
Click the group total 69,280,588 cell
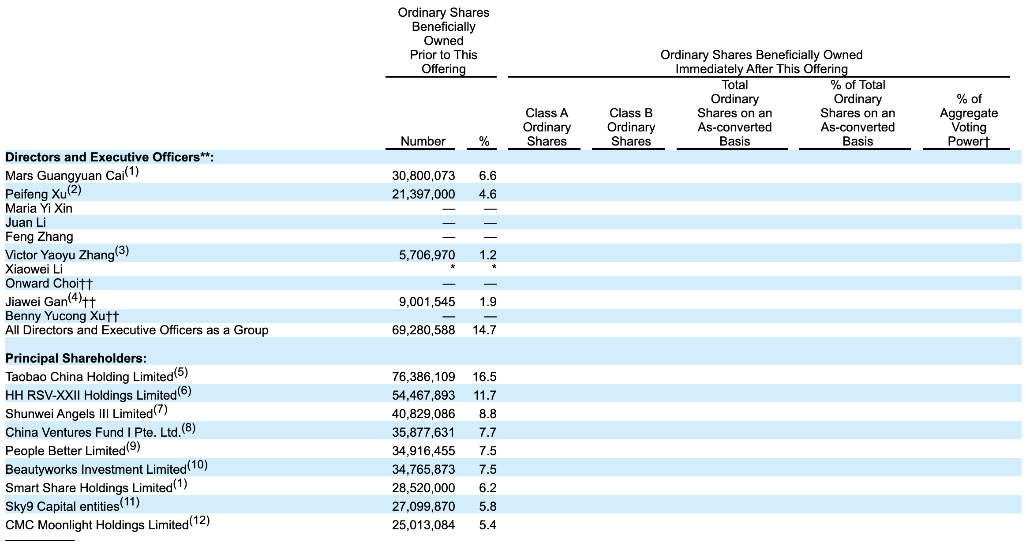click(423, 330)
